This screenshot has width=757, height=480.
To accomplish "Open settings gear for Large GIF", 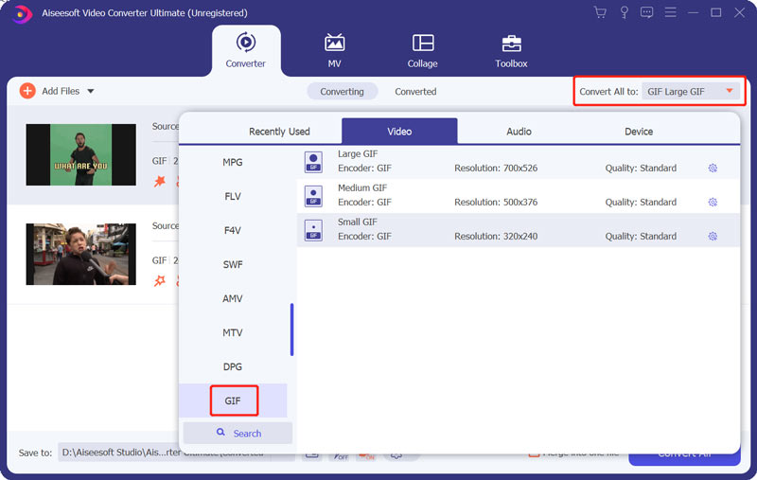I will [x=713, y=169].
